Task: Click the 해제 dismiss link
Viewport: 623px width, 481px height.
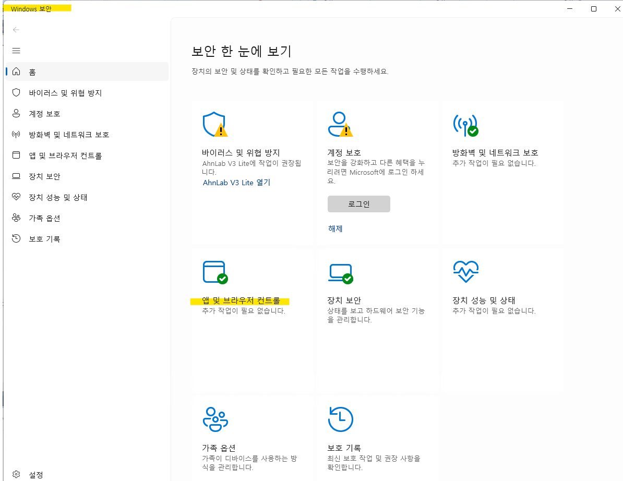Action: [x=335, y=229]
